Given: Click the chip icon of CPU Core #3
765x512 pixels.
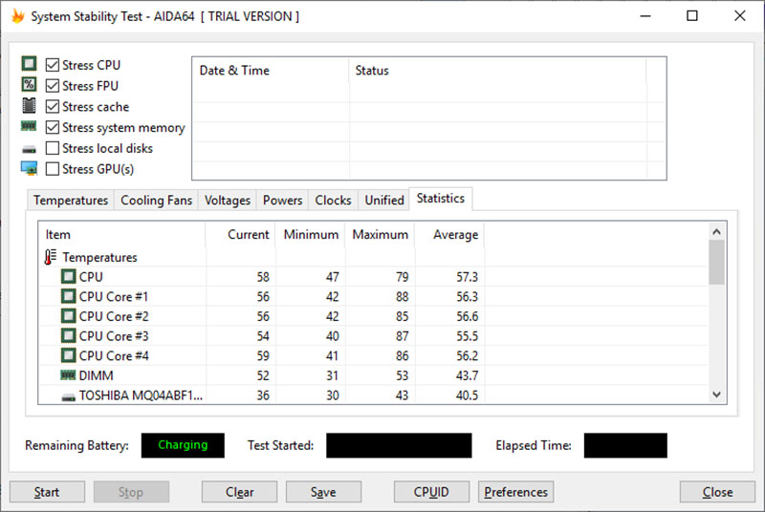Looking at the screenshot, I should click(68, 335).
